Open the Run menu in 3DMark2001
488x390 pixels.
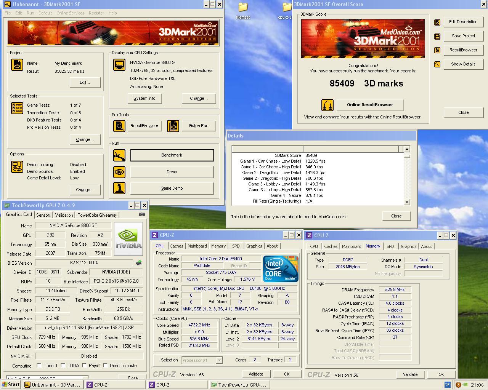(x=30, y=13)
